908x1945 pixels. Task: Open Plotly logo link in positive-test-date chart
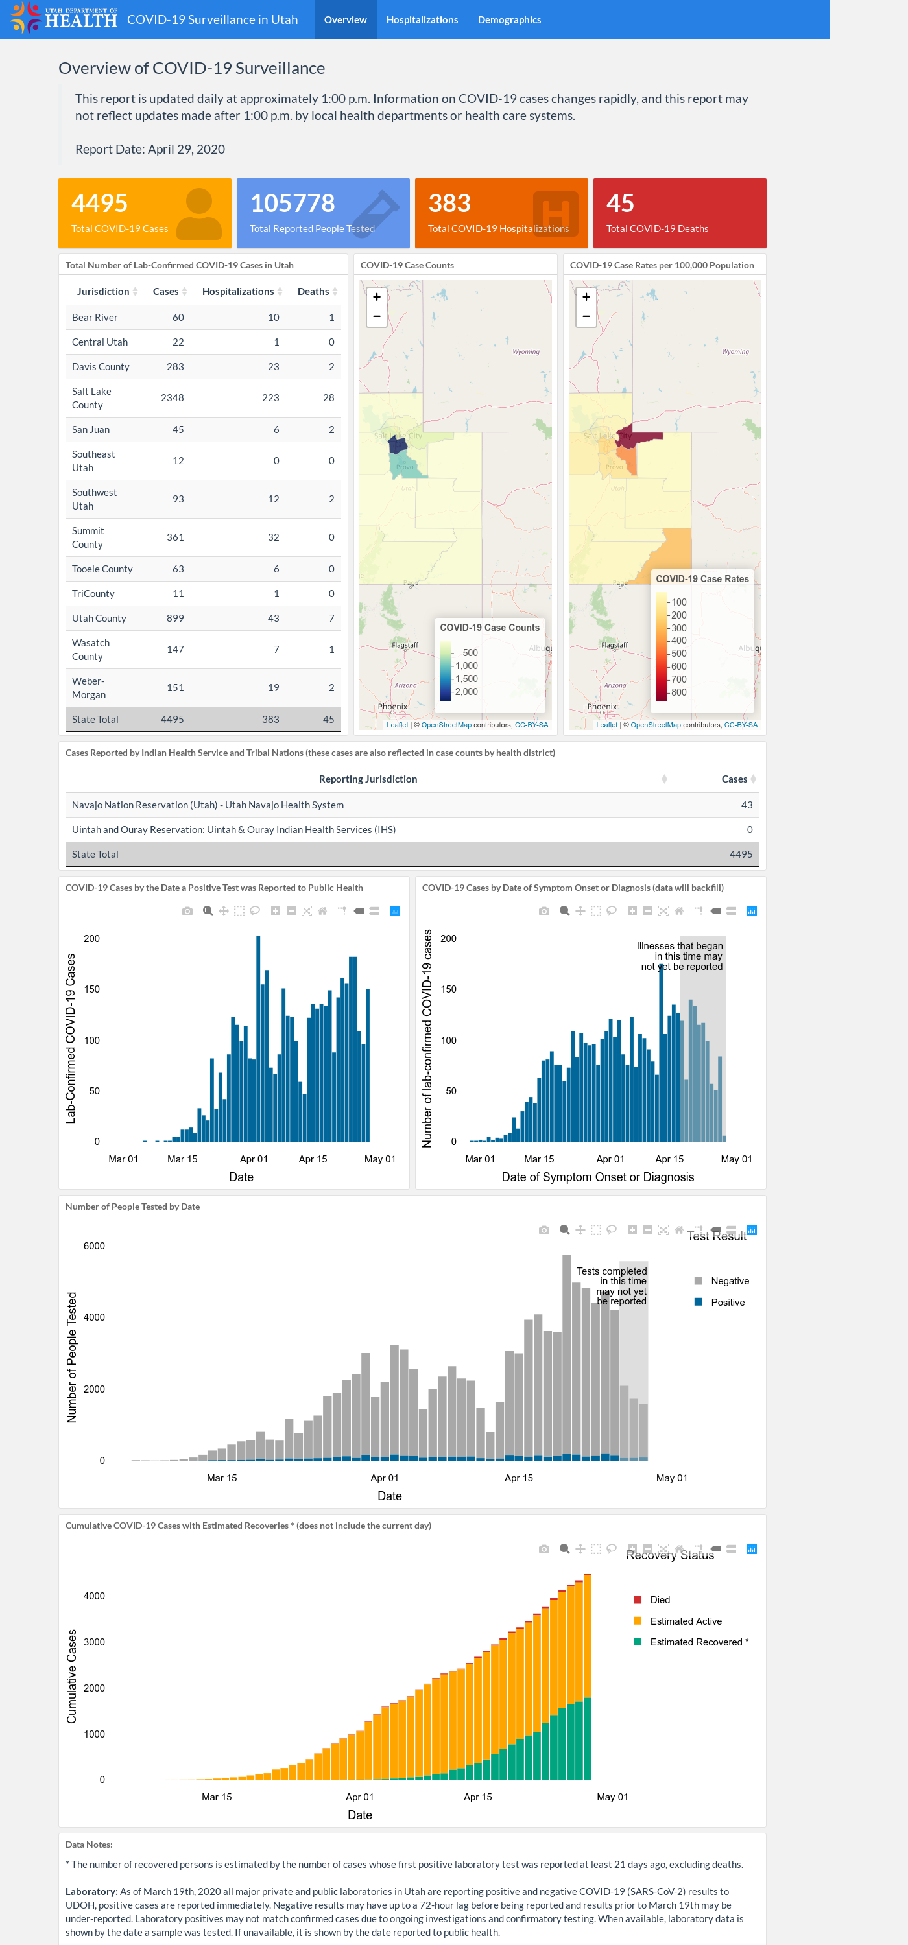(x=395, y=911)
